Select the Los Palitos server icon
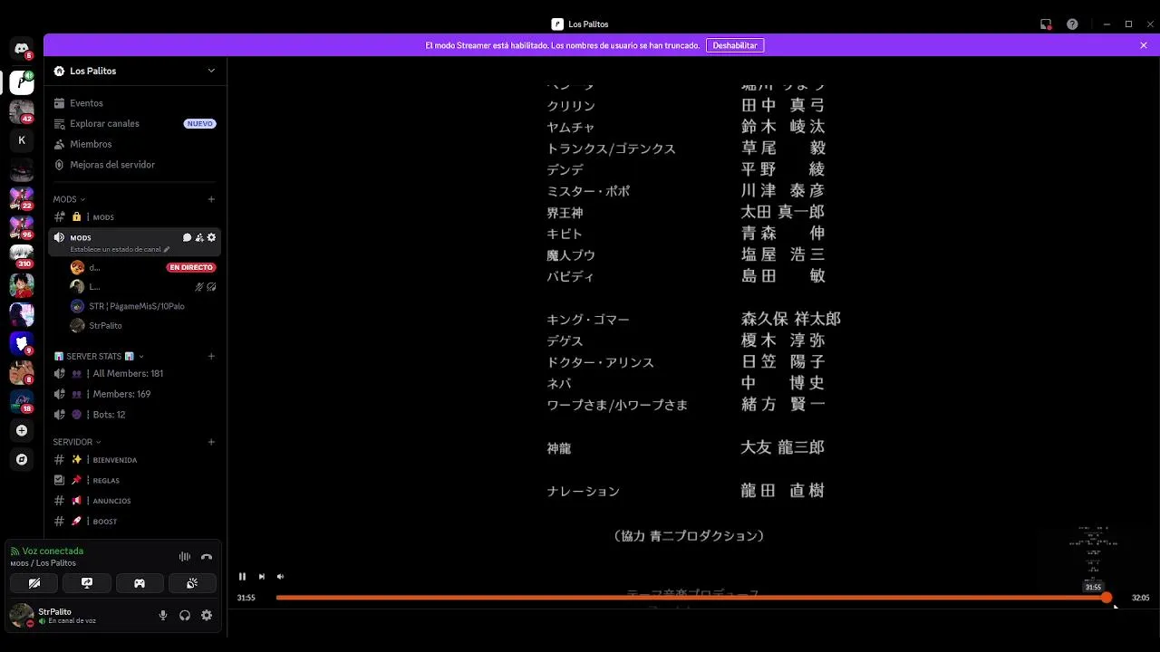Viewport: 1160px width, 652px height. pyautogui.click(x=22, y=82)
